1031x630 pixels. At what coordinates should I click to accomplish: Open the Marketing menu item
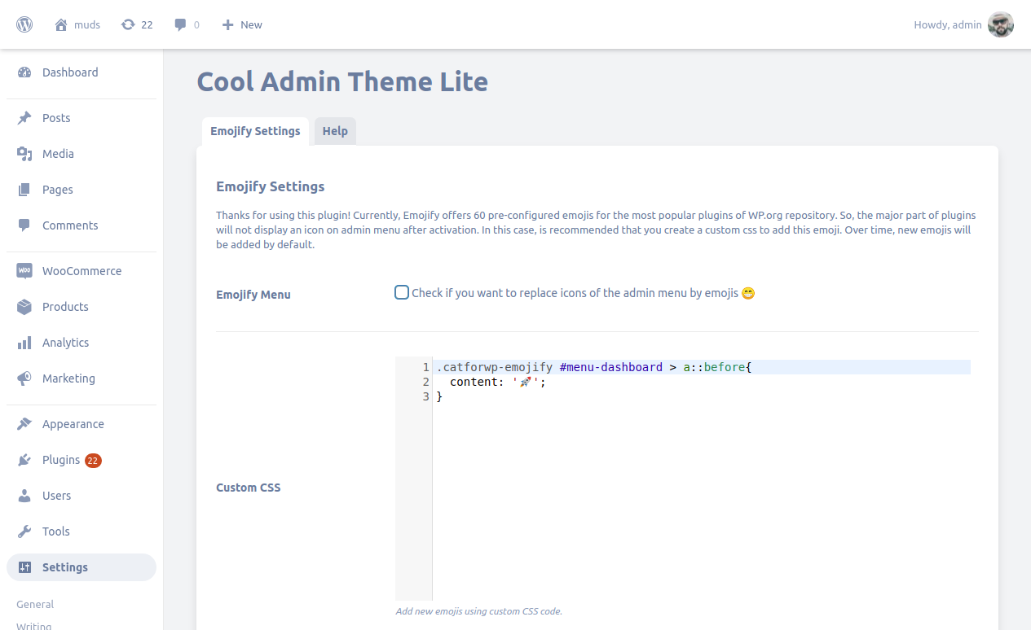click(82, 378)
